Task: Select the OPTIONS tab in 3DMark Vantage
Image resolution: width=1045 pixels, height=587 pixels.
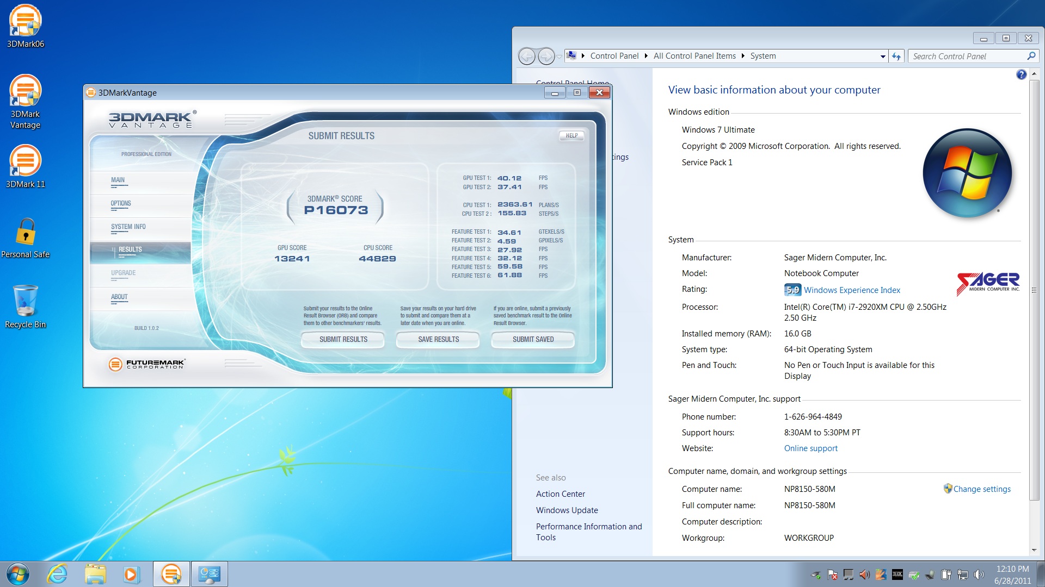Action: point(121,203)
